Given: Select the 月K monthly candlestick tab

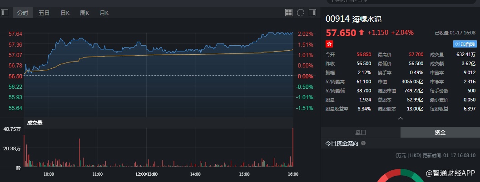Looking at the screenshot, I should click(x=104, y=13).
